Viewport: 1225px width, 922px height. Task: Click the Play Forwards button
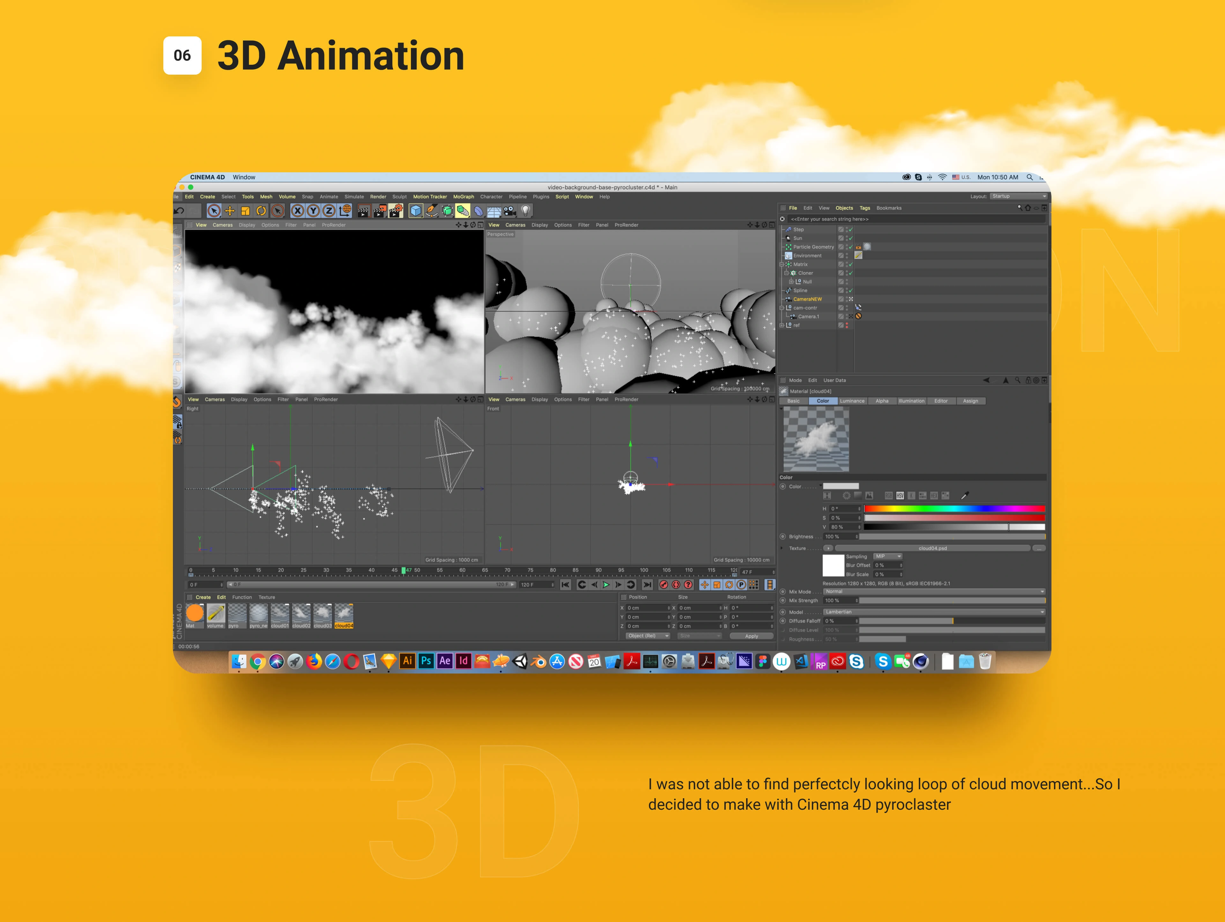[606, 585]
